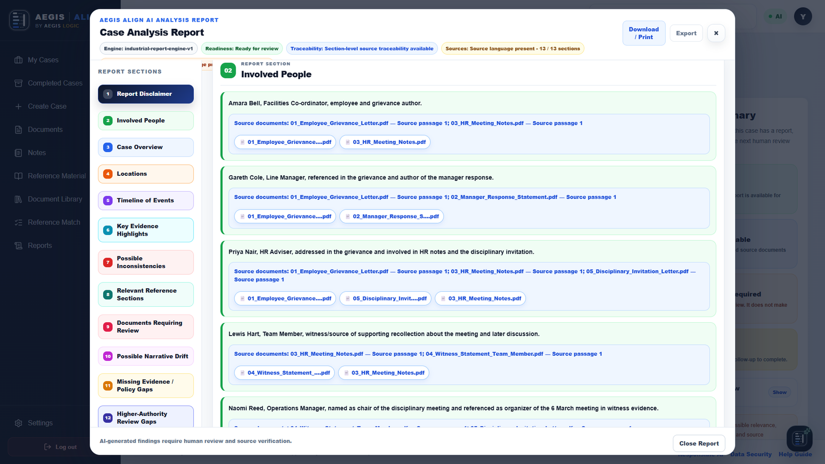Image resolution: width=825 pixels, height=464 pixels.
Task: Open 01_Employee_Grievance pdf chip under Gareth Cole
Action: tap(285, 217)
